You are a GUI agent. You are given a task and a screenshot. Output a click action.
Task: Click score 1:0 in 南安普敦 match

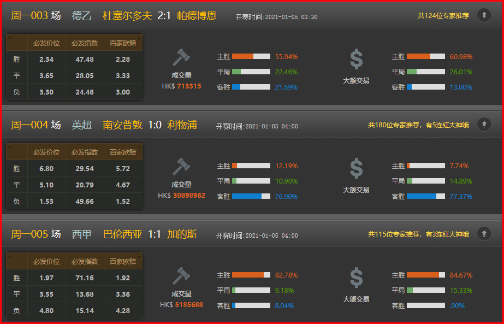[155, 125]
